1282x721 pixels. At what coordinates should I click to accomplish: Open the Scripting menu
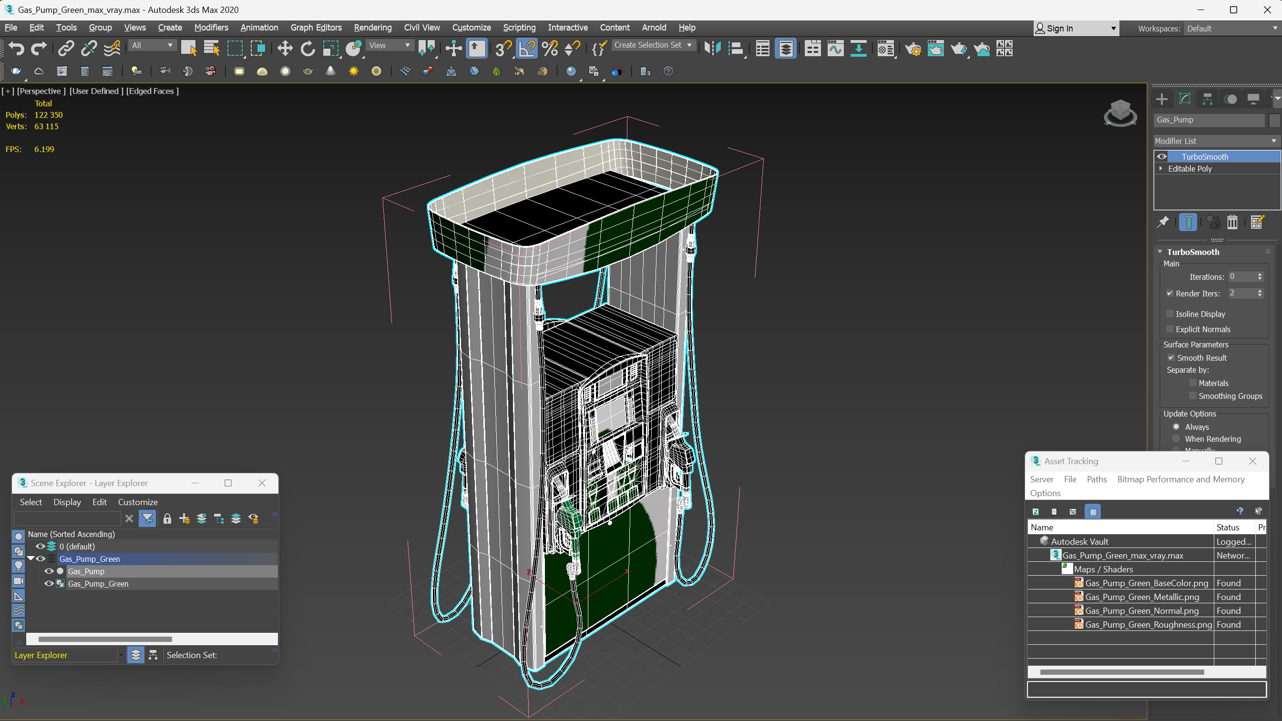point(519,28)
